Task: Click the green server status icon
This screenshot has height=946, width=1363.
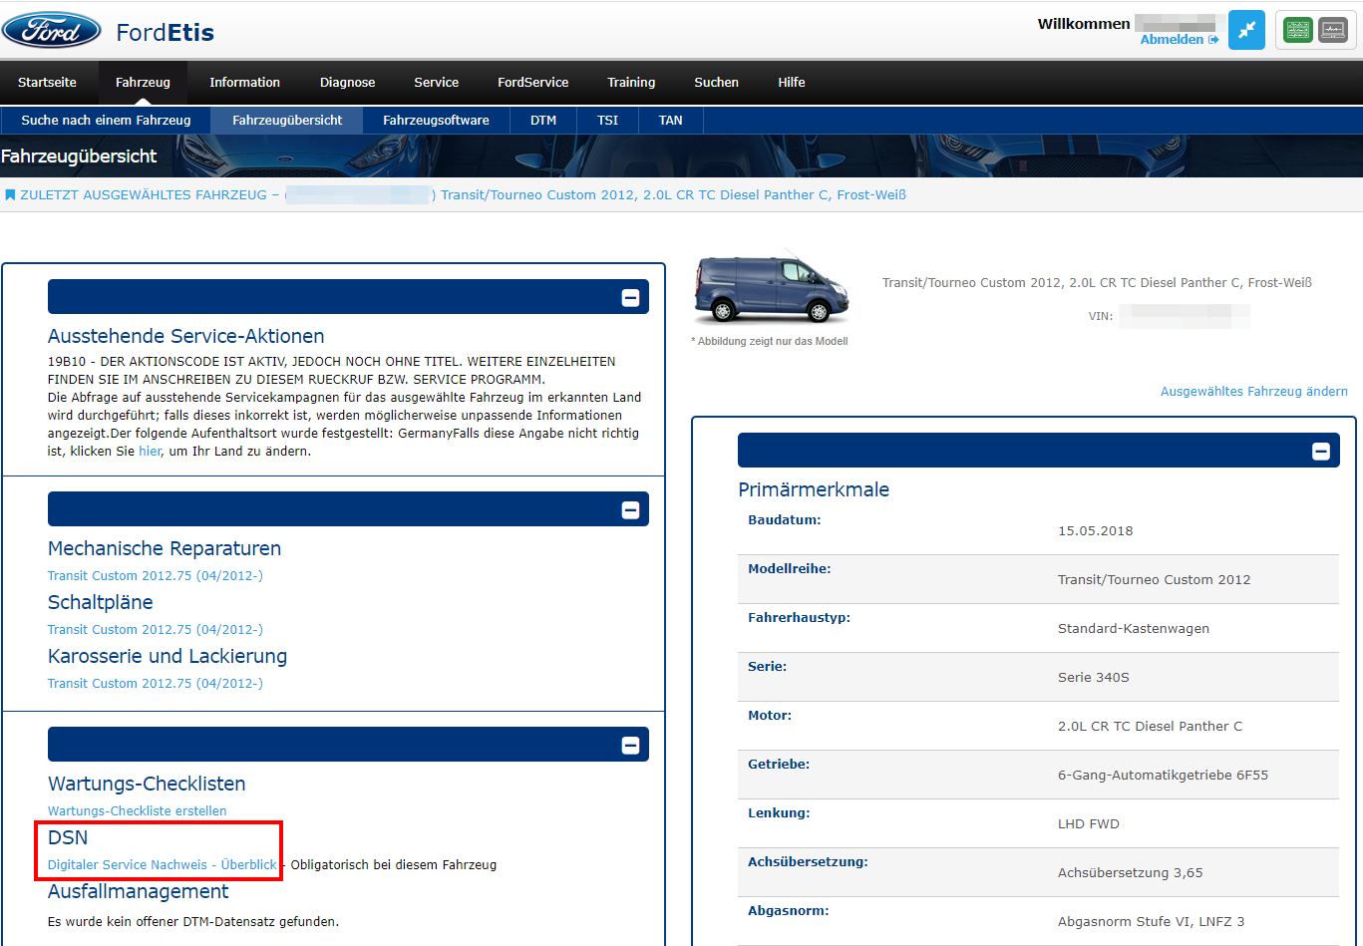Action: pos(1297,30)
